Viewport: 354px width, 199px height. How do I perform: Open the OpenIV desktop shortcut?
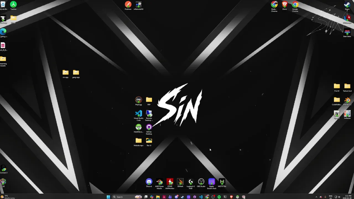(337, 114)
